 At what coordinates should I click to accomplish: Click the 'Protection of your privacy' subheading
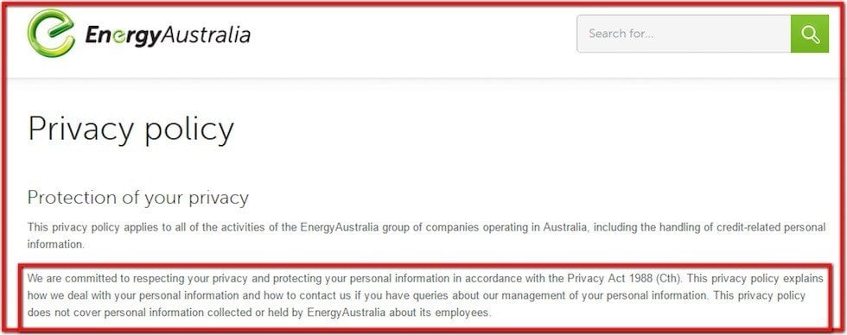[x=137, y=198]
